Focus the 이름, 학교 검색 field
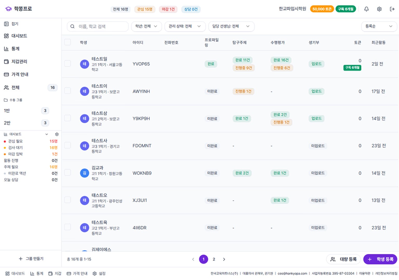This screenshot has height=280, width=399. coord(98,26)
